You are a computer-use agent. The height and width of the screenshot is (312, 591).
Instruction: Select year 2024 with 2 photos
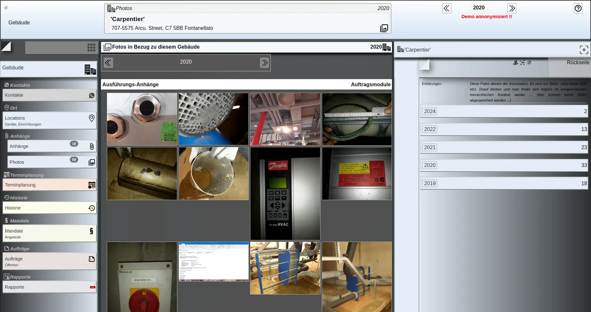tap(504, 112)
